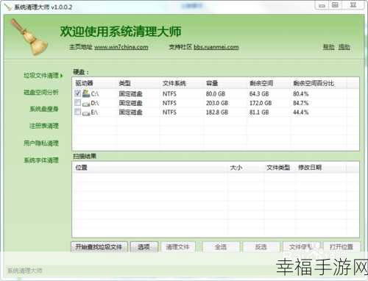This screenshot has width=368, height=281.
Task: Switch to 磁盘空间分析 in the sidebar
Action: pyautogui.click(x=41, y=92)
